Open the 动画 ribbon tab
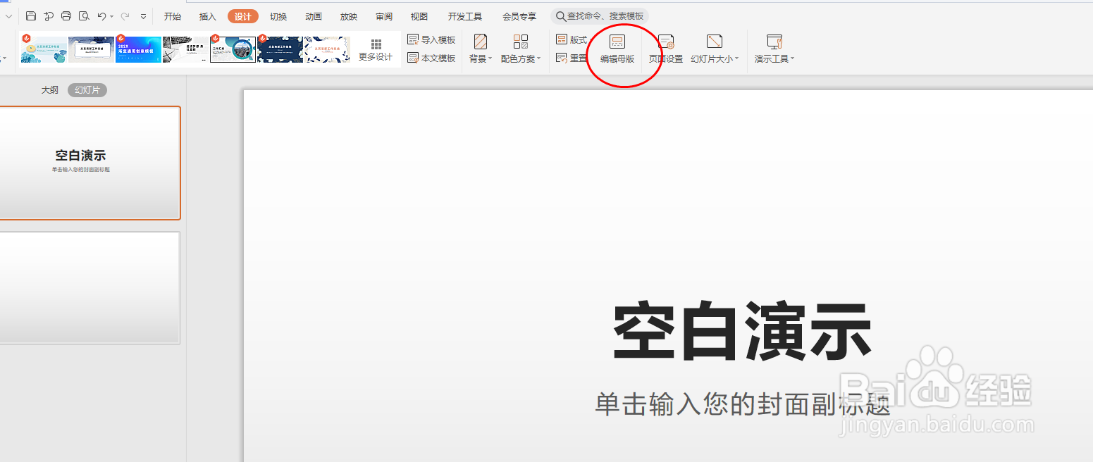Image resolution: width=1093 pixels, height=462 pixels. point(314,16)
